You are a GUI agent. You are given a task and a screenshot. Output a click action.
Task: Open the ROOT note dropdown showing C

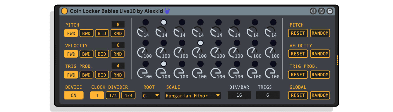click(151, 96)
